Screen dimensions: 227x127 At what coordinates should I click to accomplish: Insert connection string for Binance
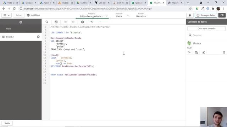click(189, 53)
